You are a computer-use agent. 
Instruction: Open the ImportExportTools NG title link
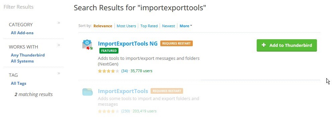(128, 44)
